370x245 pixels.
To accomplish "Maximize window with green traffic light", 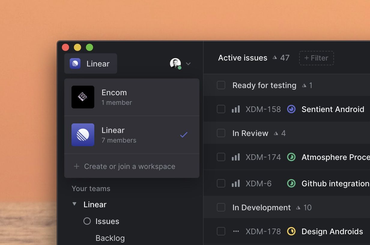I will click(89, 47).
